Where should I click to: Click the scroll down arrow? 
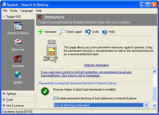click(154, 105)
